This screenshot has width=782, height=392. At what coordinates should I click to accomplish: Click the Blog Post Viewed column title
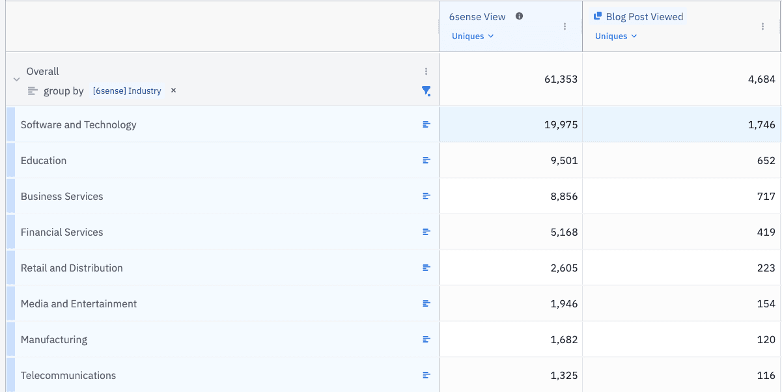644,17
